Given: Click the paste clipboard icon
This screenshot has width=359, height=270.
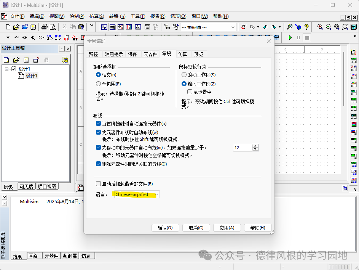Looking at the screenshot, I should coord(81,27).
